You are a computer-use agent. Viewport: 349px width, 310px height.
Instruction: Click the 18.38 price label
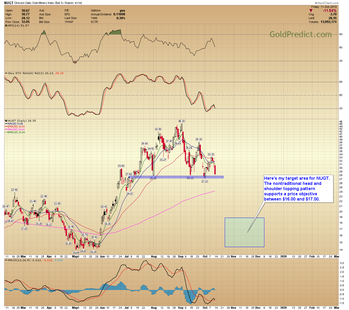pyautogui.click(x=39, y=224)
